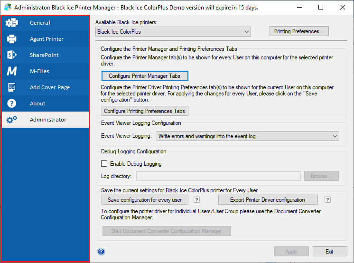Click the help icon beside Export Printer Driver configuration

pos(327,200)
